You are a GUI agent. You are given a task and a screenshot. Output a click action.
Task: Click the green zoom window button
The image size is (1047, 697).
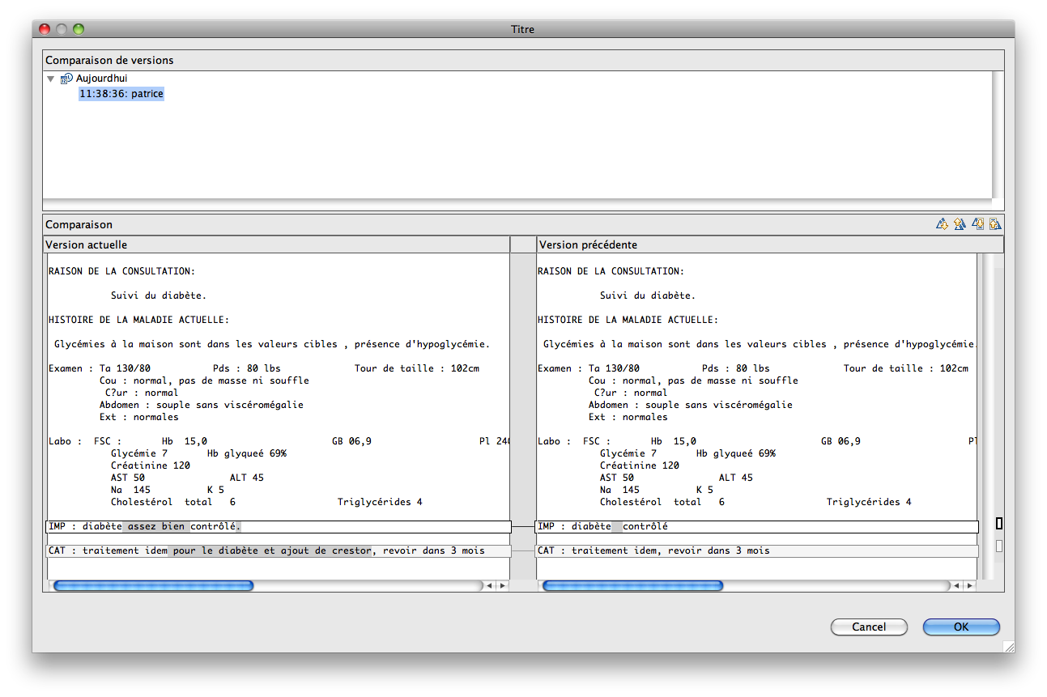[x=79, y=29]
